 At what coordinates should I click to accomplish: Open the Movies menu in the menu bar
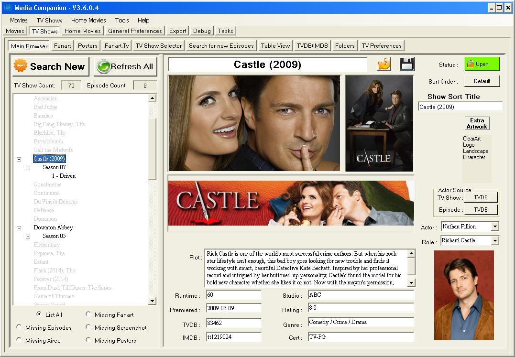19,21
